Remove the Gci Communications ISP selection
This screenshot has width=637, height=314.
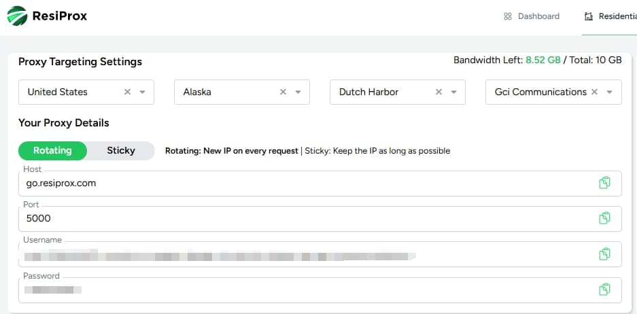pos(594,92)
